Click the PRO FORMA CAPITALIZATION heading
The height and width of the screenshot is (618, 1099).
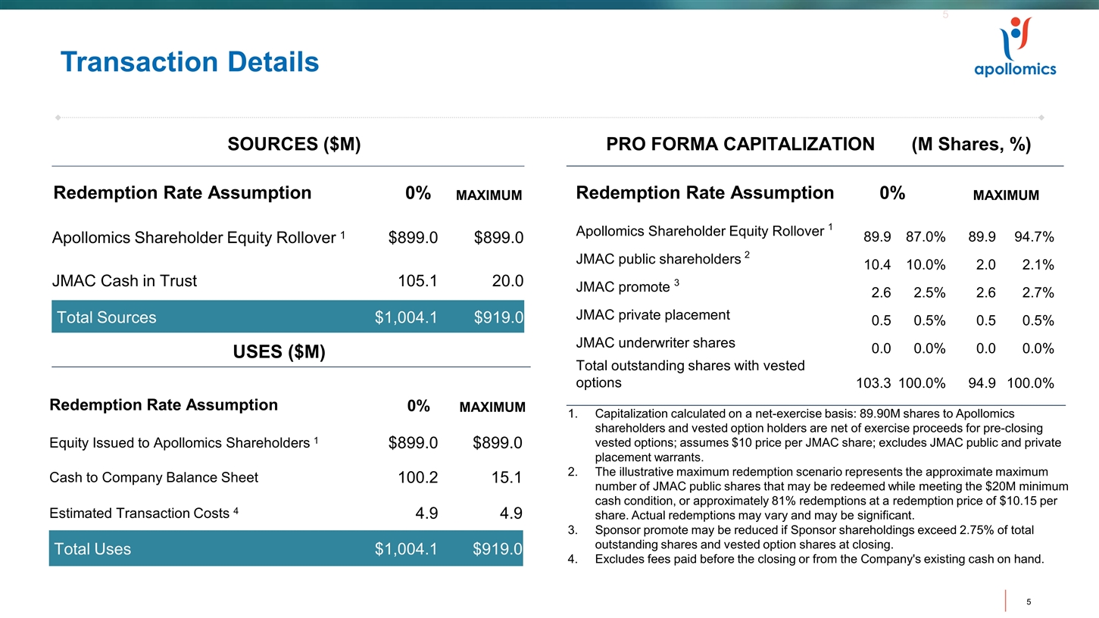pos(740,145)
